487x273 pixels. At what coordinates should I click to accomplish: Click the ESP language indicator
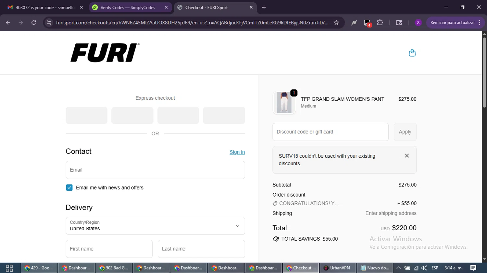(435, 268)
